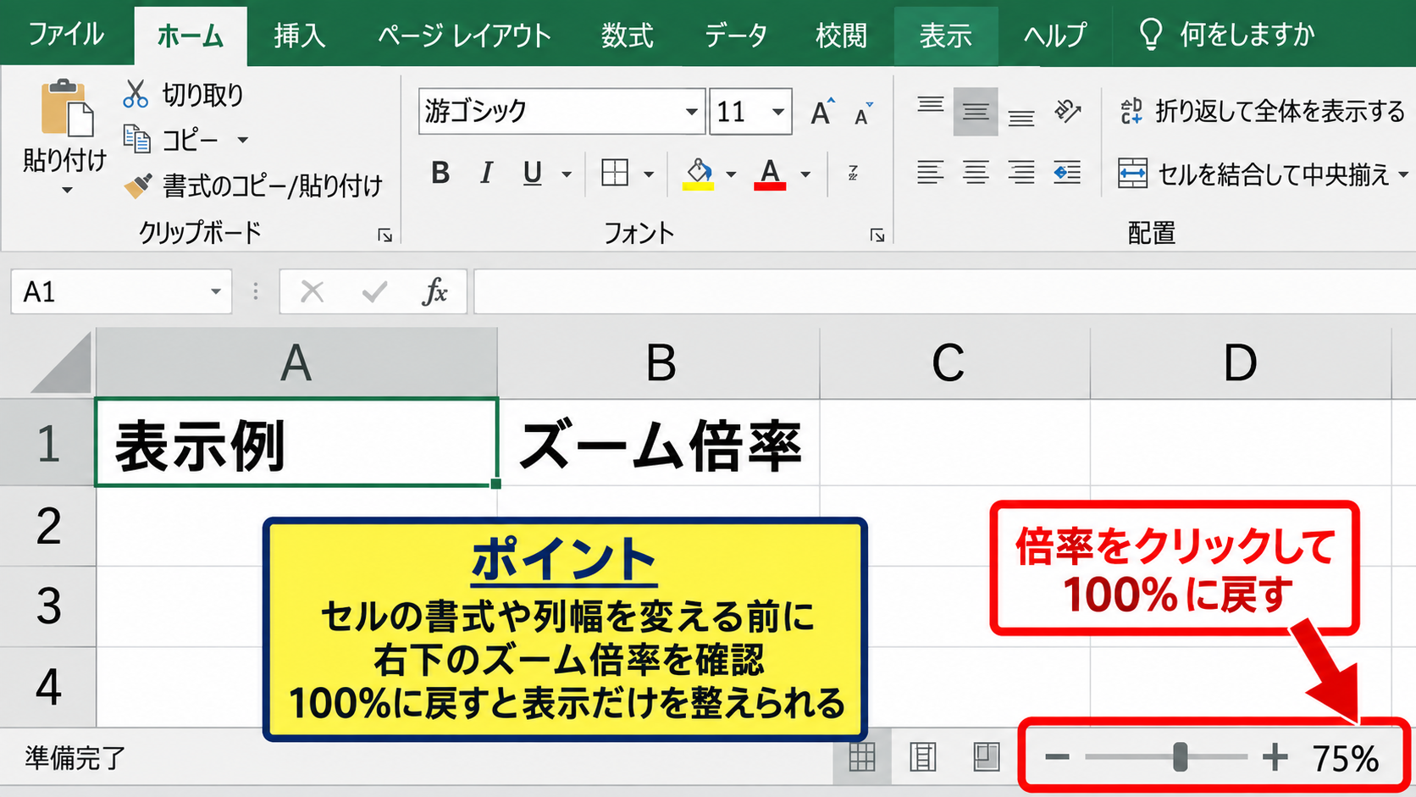Click the formula bar input field
Screen dimensions: 1416x797
click(x=944, y=292)
